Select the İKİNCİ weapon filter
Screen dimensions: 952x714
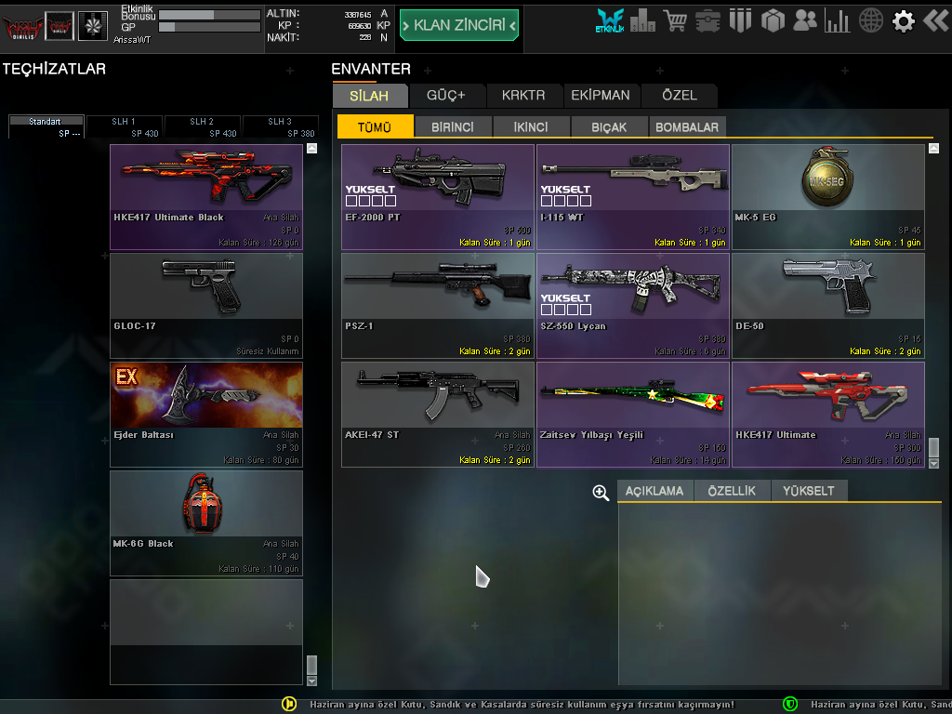click(531, 126)
